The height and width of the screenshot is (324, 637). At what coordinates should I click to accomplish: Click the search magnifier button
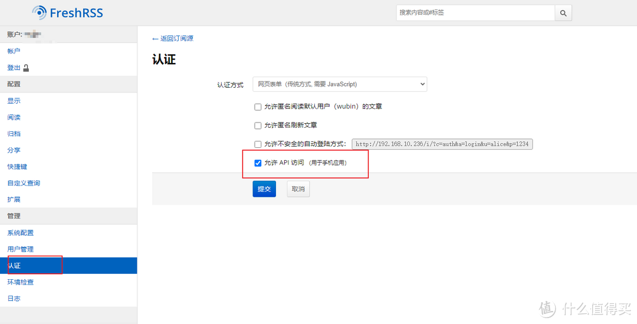coord(563,13)
